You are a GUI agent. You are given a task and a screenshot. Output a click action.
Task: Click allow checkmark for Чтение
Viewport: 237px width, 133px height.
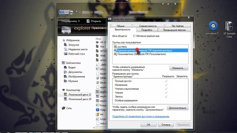[x=166, y=93]
